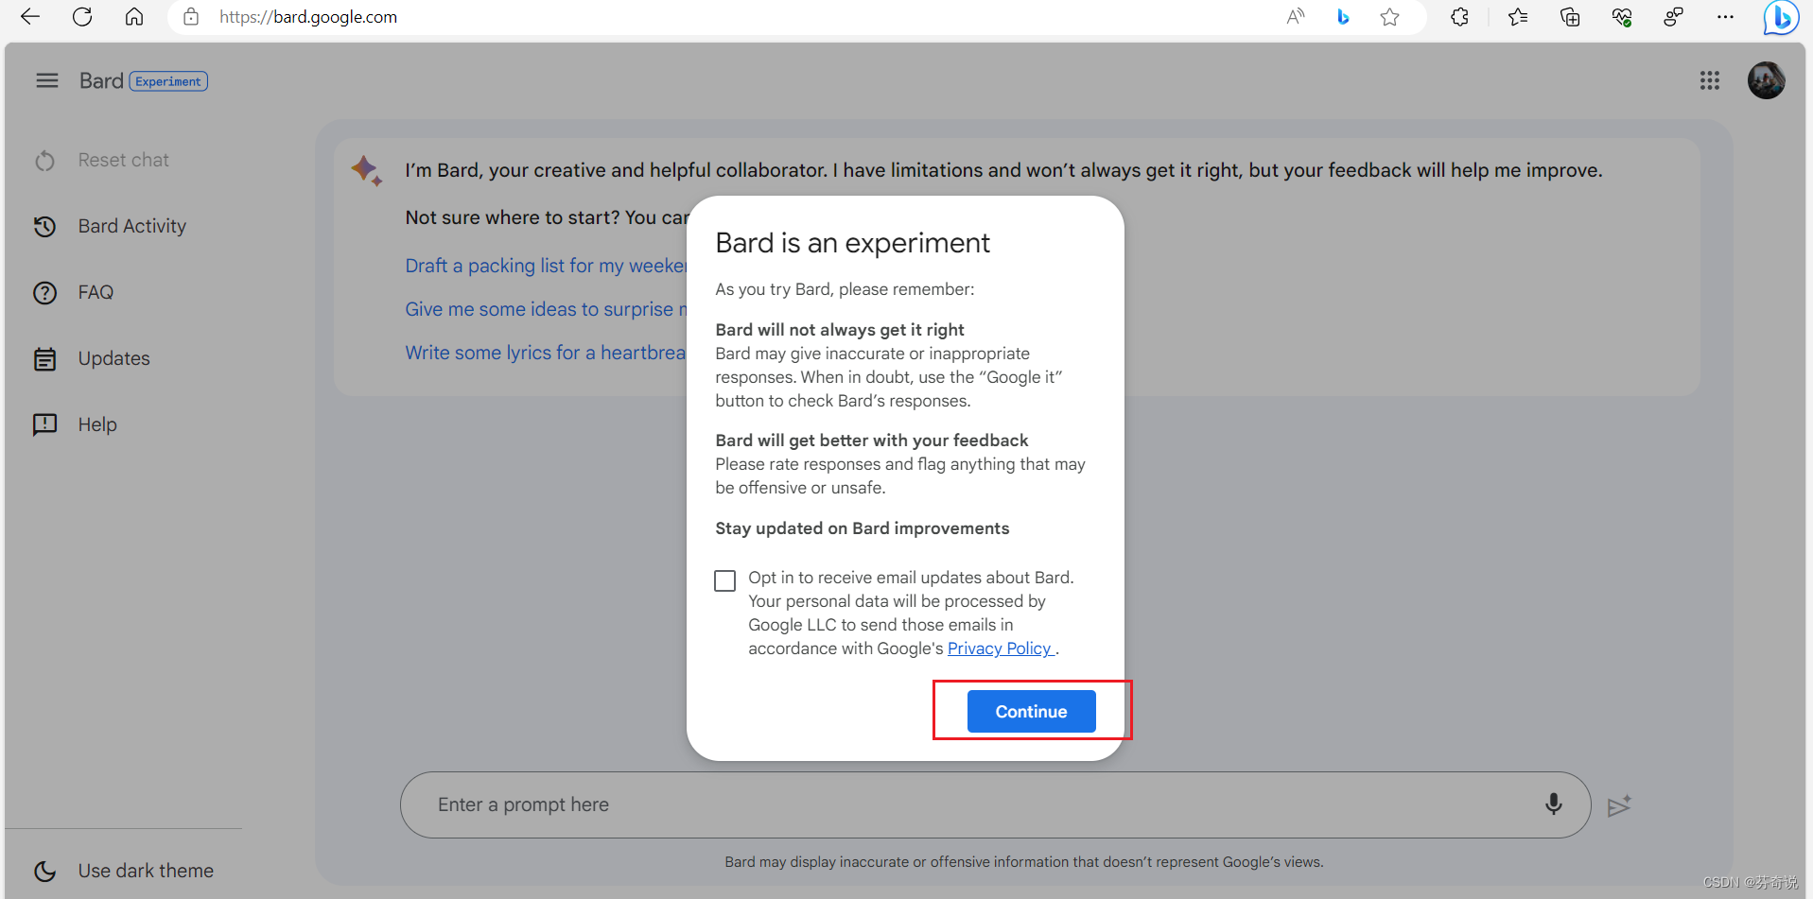Image resolution: width=1813 pixels, height=899 pixels.
Task: Focus the Enter a prompt here field
Action: (995, 804)
